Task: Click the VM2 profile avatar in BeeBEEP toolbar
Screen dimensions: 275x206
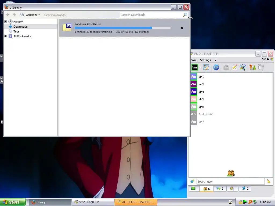Action: [194, 67]
